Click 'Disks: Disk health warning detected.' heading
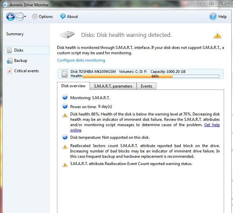233x213 pixels. click(127, 35)
